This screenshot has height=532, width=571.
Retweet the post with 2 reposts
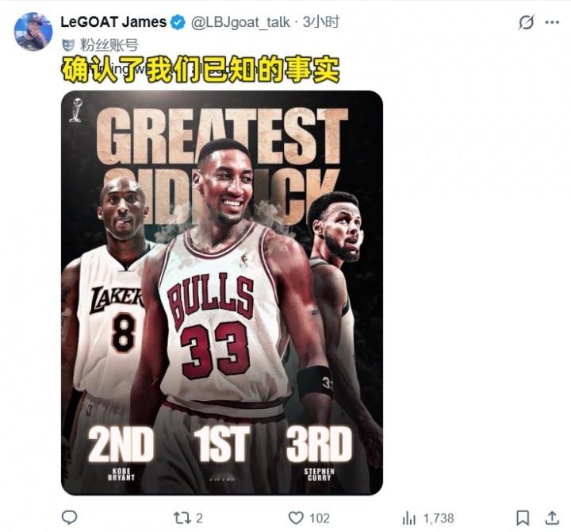(x=181, y=518)
